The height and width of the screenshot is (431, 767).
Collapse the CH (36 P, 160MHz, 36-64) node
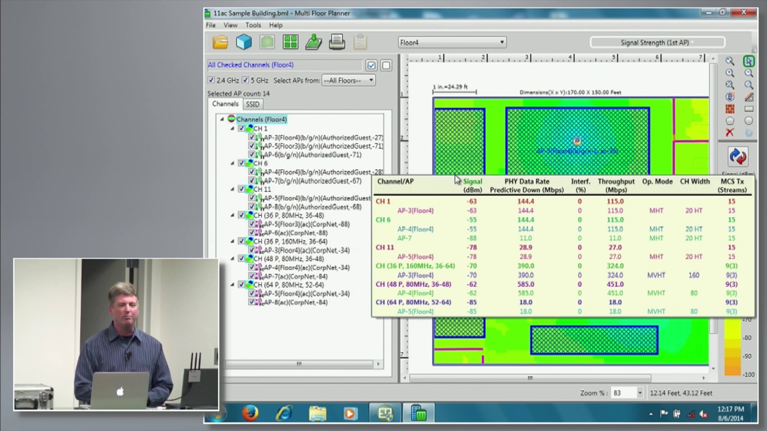coord(232,241)
